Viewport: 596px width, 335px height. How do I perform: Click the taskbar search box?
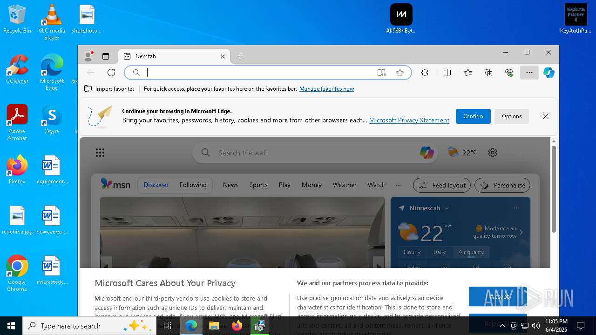pyautogui.click(x=89, y=326)
